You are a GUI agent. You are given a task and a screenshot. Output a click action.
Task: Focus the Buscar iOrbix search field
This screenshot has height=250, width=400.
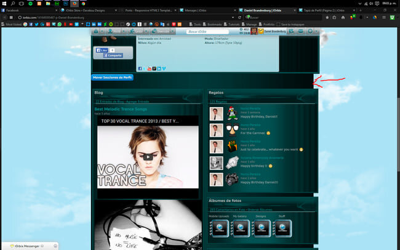(207, 31)
